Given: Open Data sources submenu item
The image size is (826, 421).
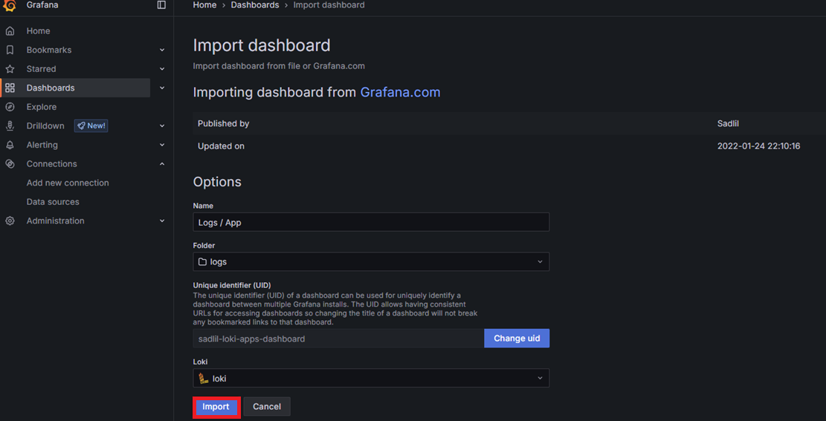Looking at the screenshot, I should (x=53, y=201).
